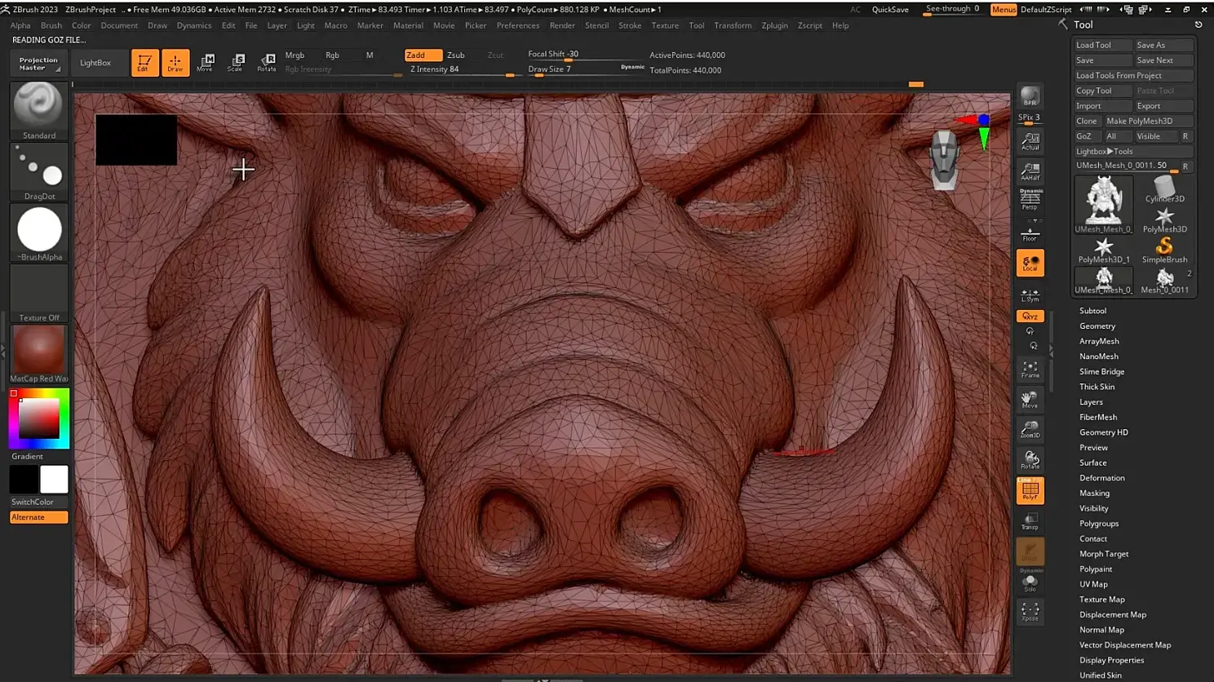This screenshot has height=682, width=1214.
Task: Expand the Geometry section
Action: 1097,326
